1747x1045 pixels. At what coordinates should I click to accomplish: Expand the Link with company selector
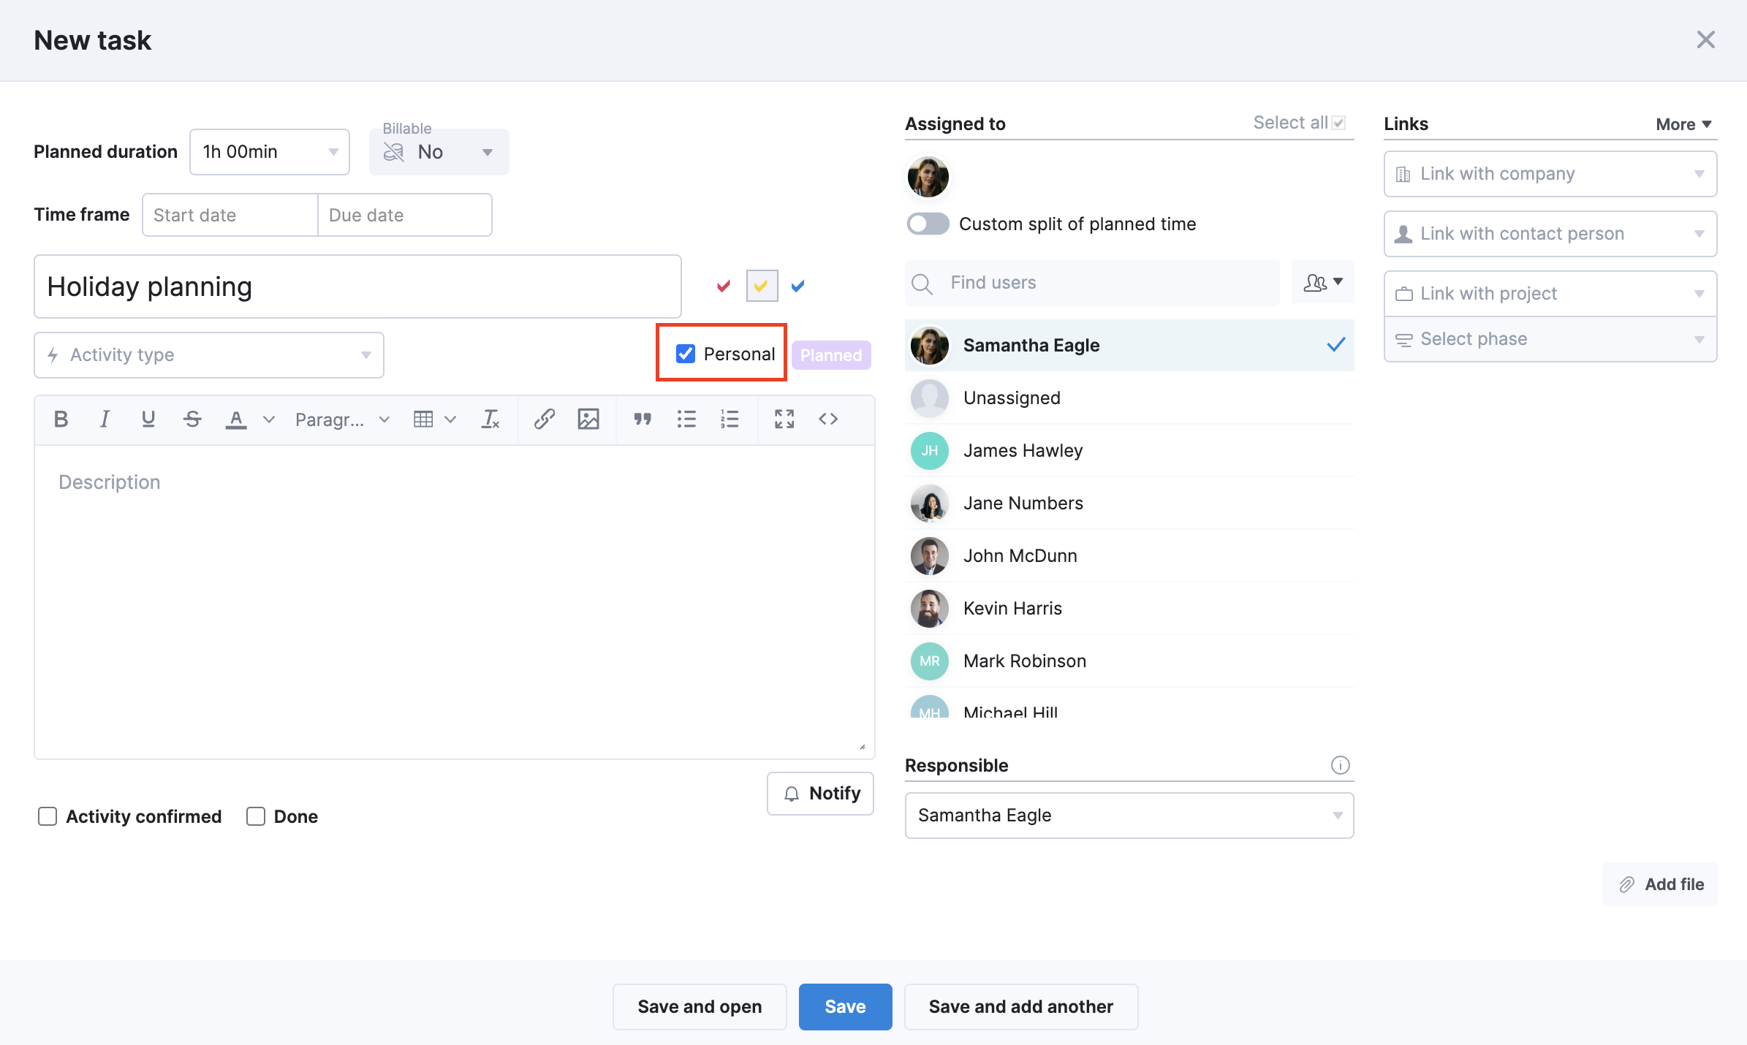pyautogui.click(x=1549, y=173)
